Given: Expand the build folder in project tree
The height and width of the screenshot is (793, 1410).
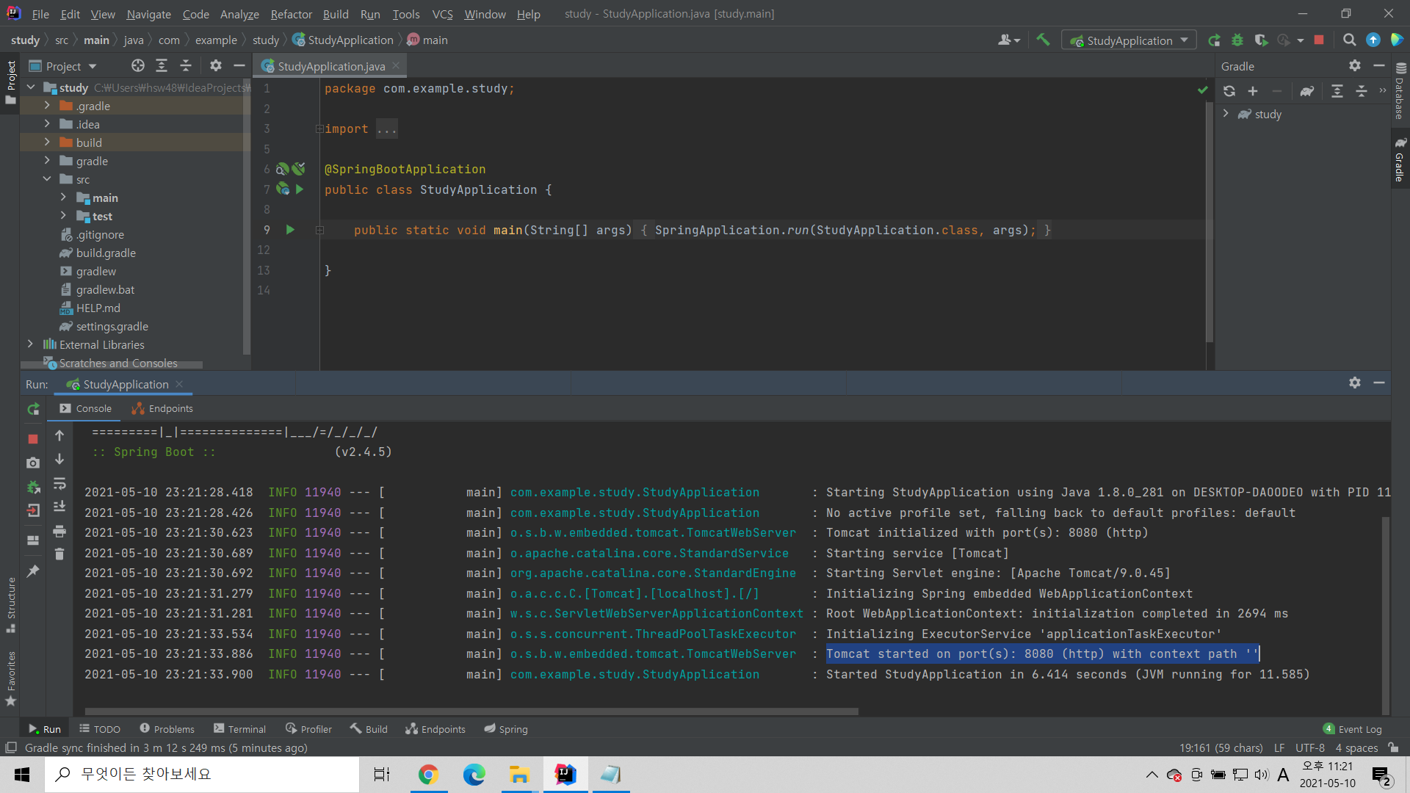Looking at the screenshot, I should pos(47,142).
